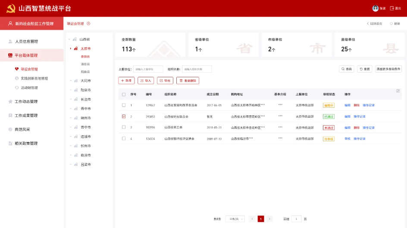Expand the 大同市 tree node
This screenshot has width=407, height=228.
pos(71,81)
